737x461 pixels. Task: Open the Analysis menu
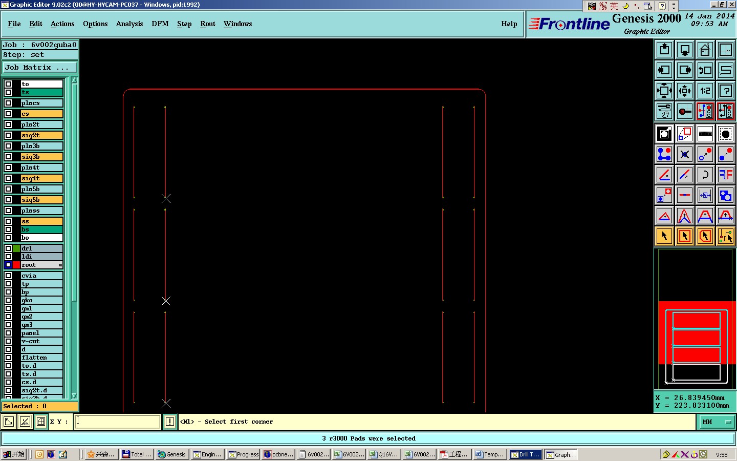point(129,24)
